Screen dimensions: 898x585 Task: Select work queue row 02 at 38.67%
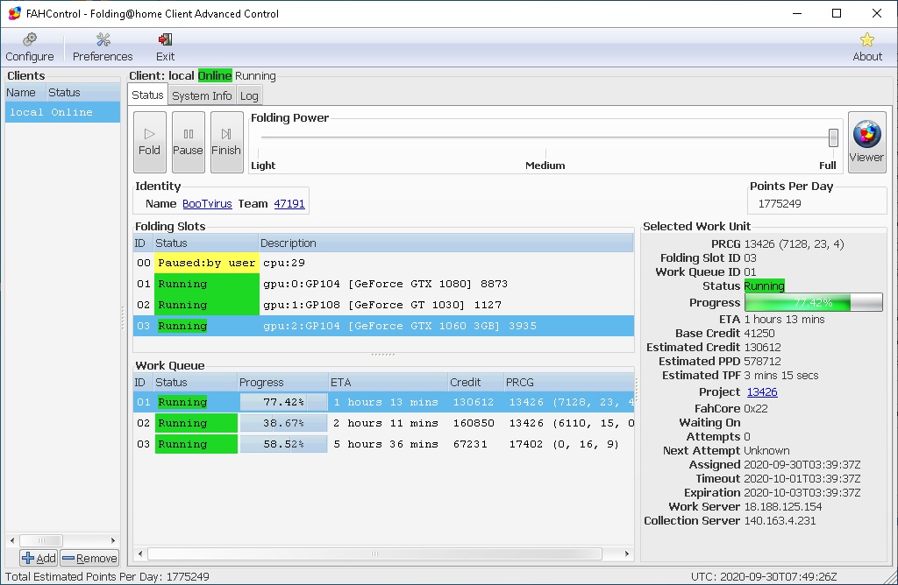click(x=383, y=423)
